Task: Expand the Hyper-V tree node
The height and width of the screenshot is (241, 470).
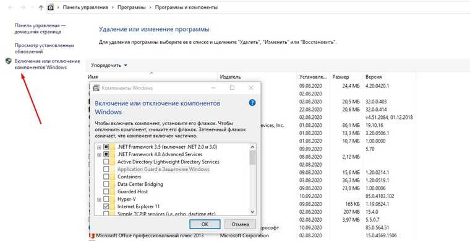Action: point(99,199)
